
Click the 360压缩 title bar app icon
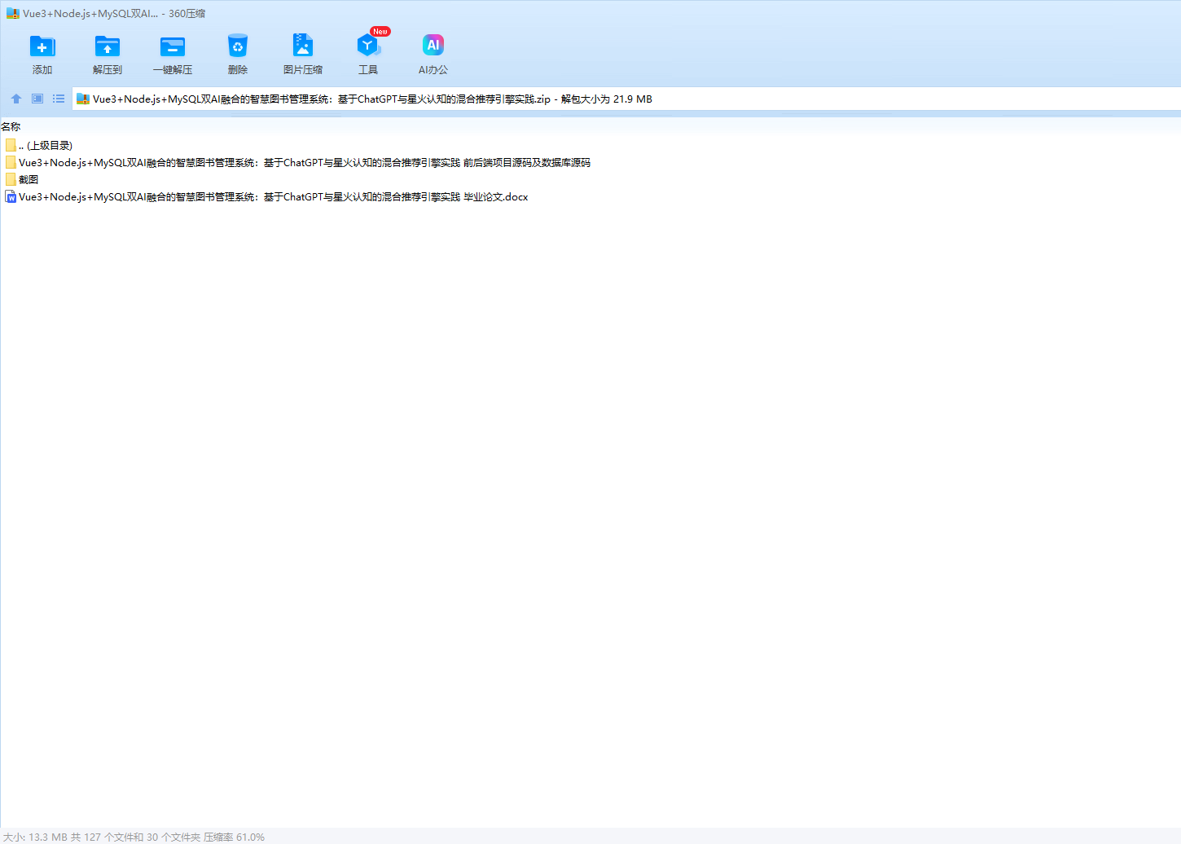pos(13,14)
